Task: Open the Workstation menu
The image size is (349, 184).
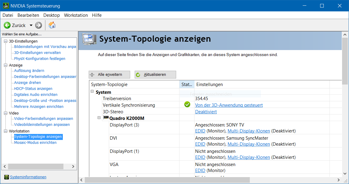Action: point(76,15)
